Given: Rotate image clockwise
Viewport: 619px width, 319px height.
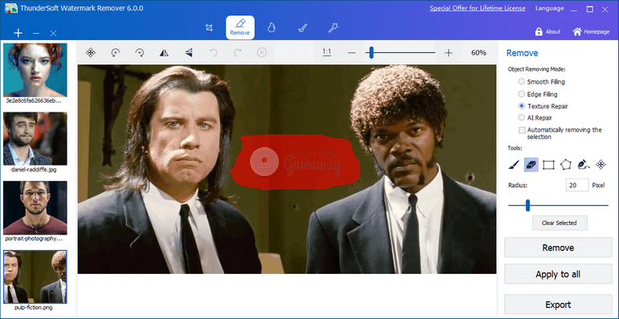Looking at the screenshot, I should click(x=139, y=52).
